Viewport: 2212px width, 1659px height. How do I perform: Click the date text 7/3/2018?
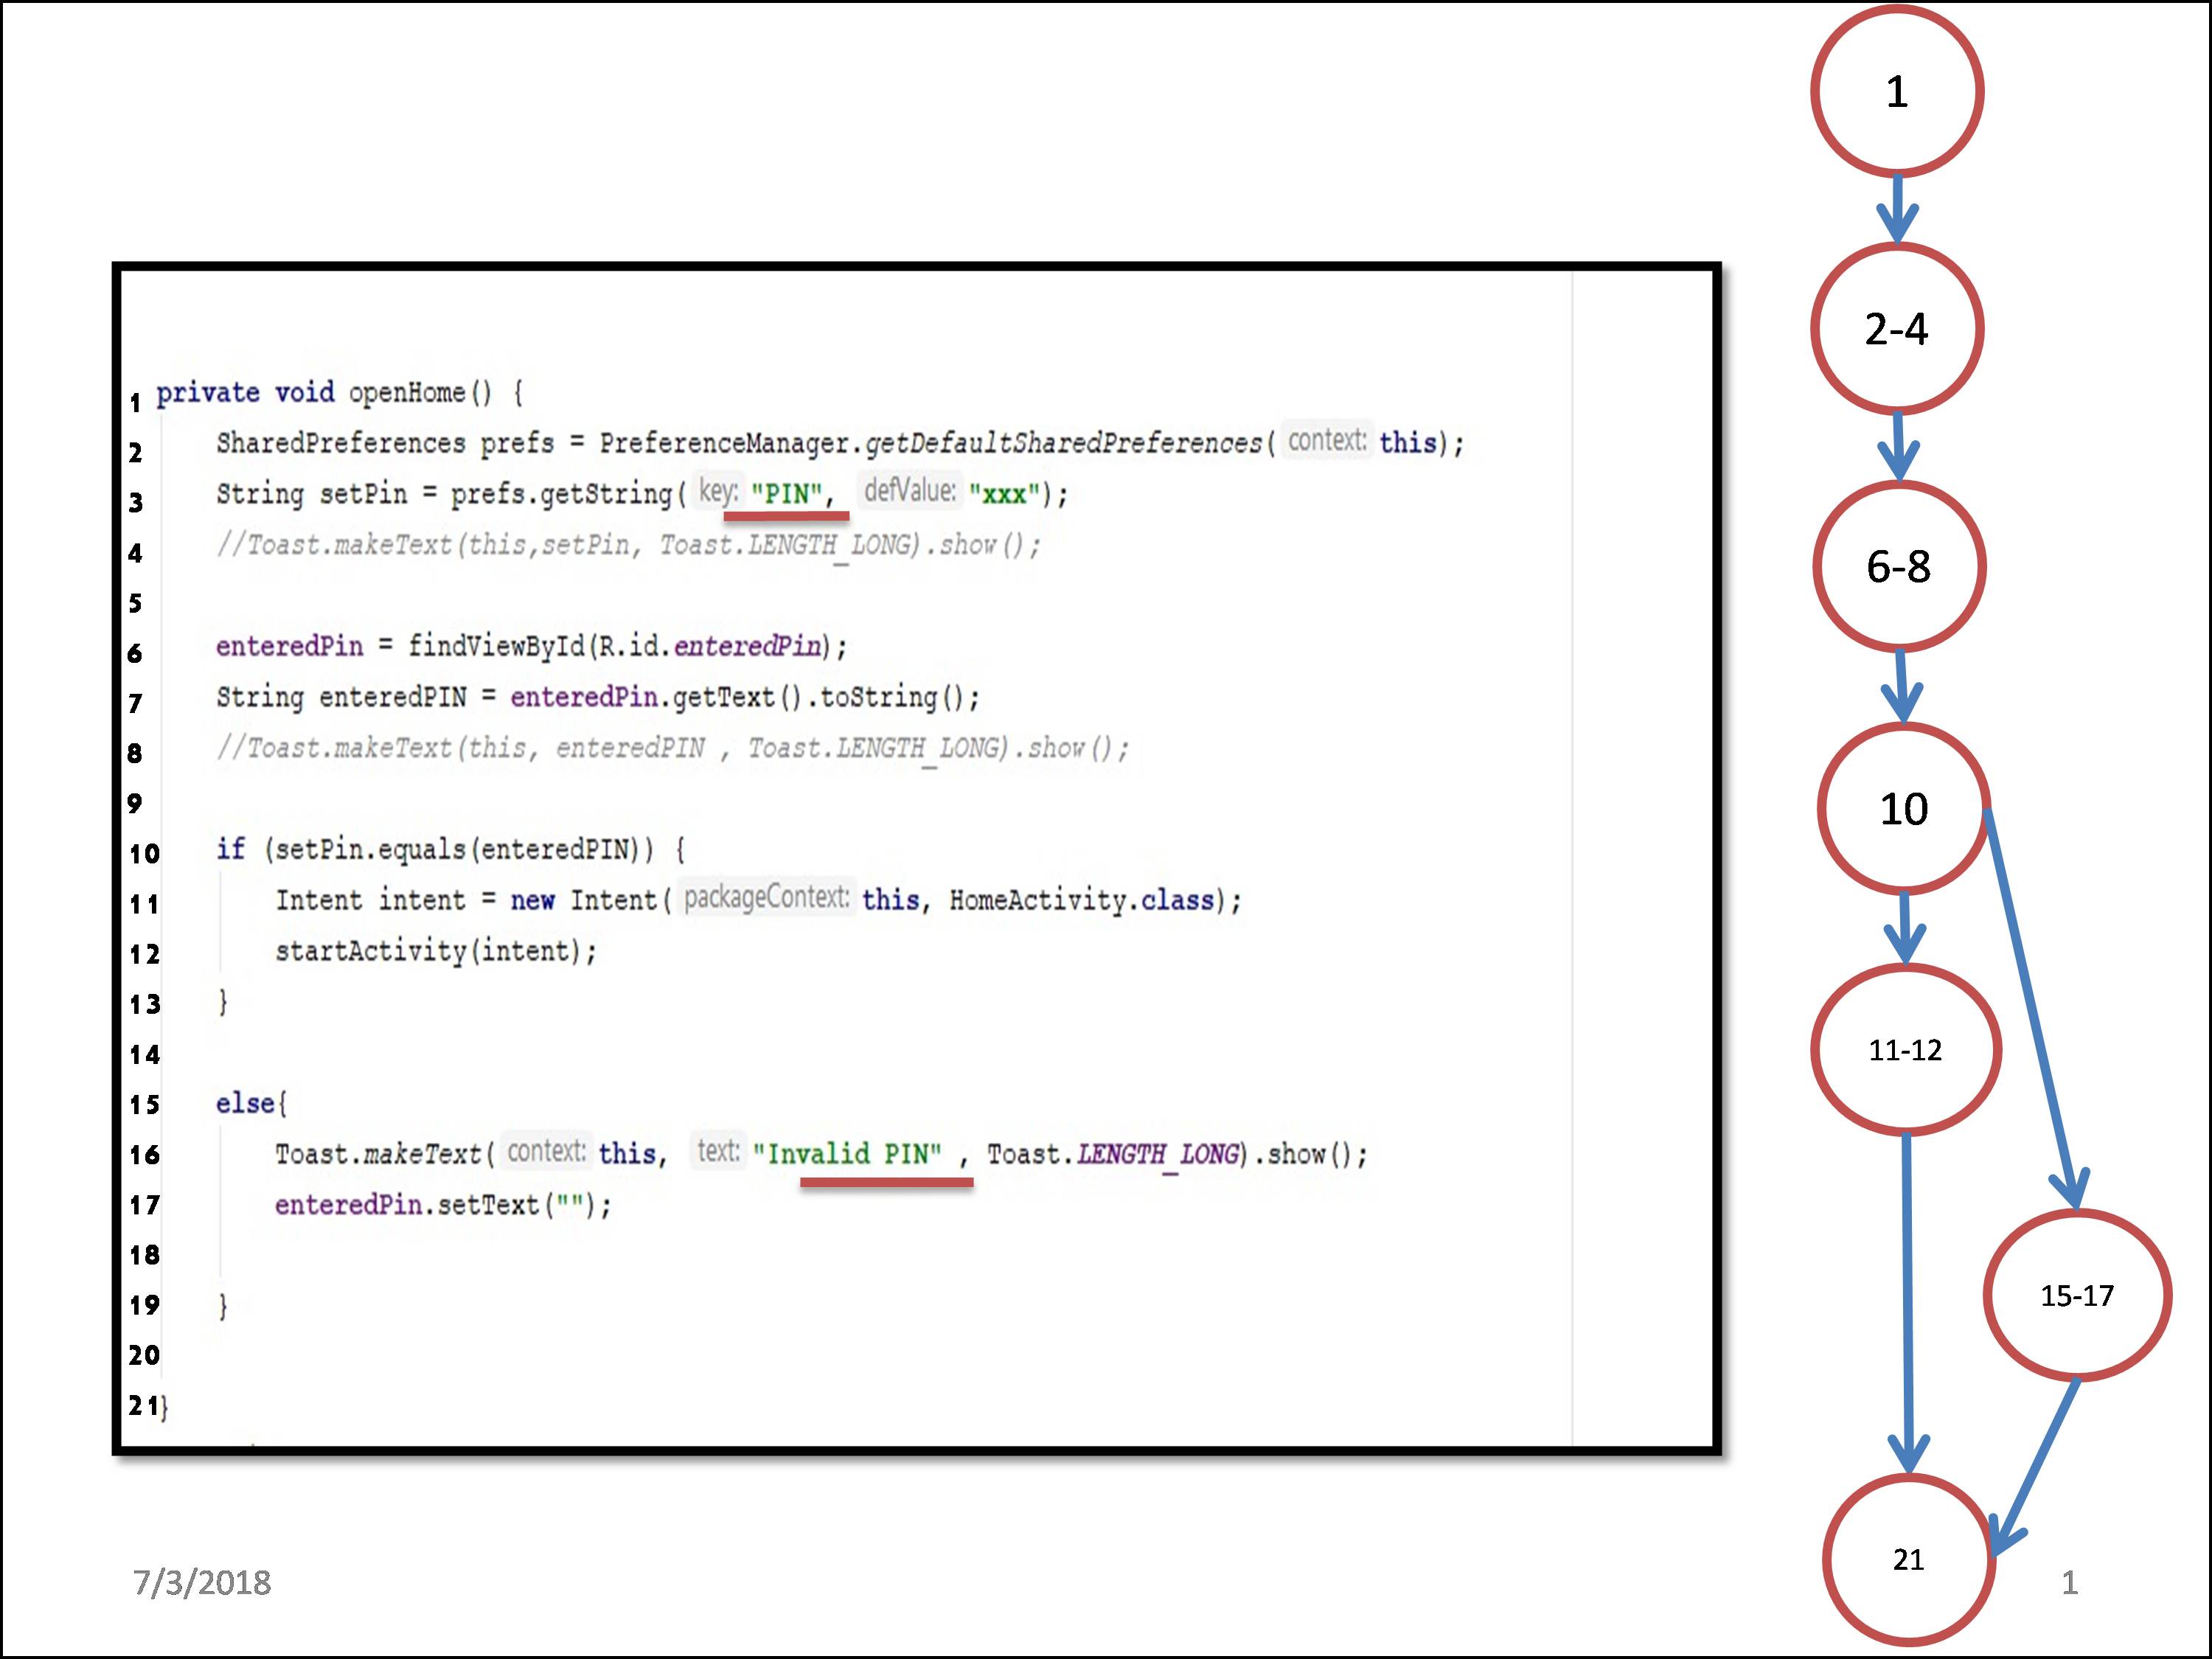(202, 1582)
